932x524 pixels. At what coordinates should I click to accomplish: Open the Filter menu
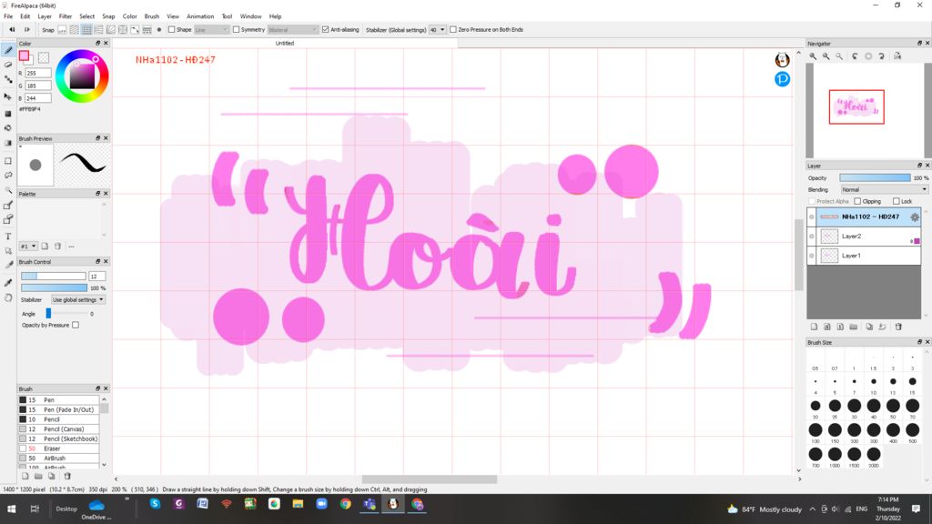[66, 16]
